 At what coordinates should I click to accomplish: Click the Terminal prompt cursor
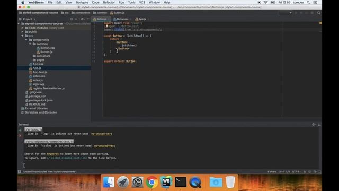pyautogui.click(x=24, y=166)
